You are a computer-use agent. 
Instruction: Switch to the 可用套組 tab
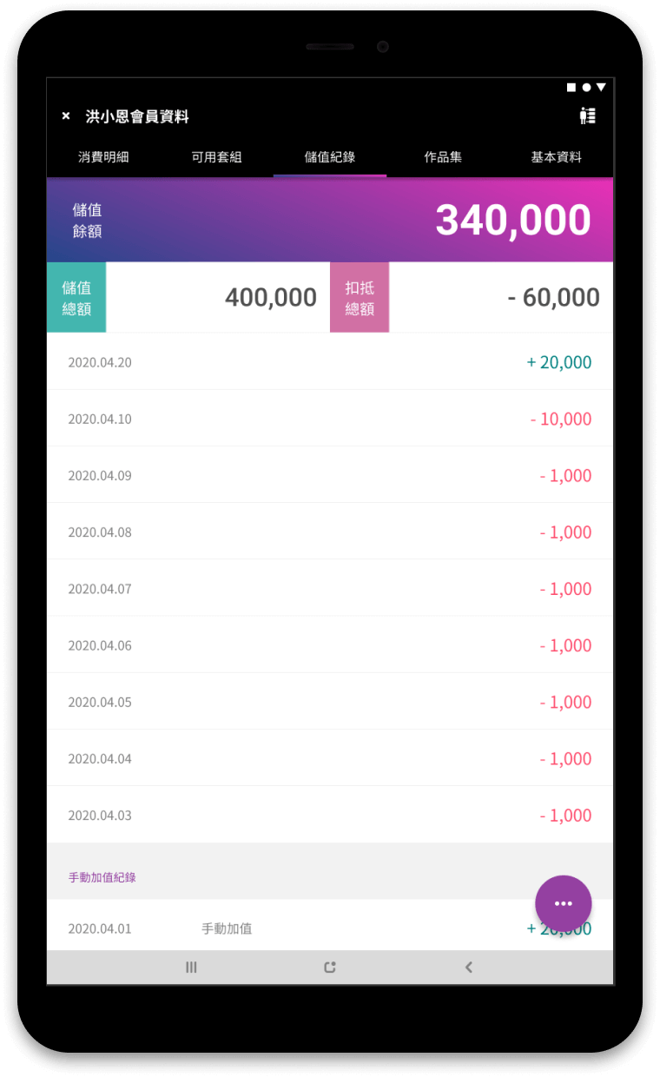coord(216,157)
